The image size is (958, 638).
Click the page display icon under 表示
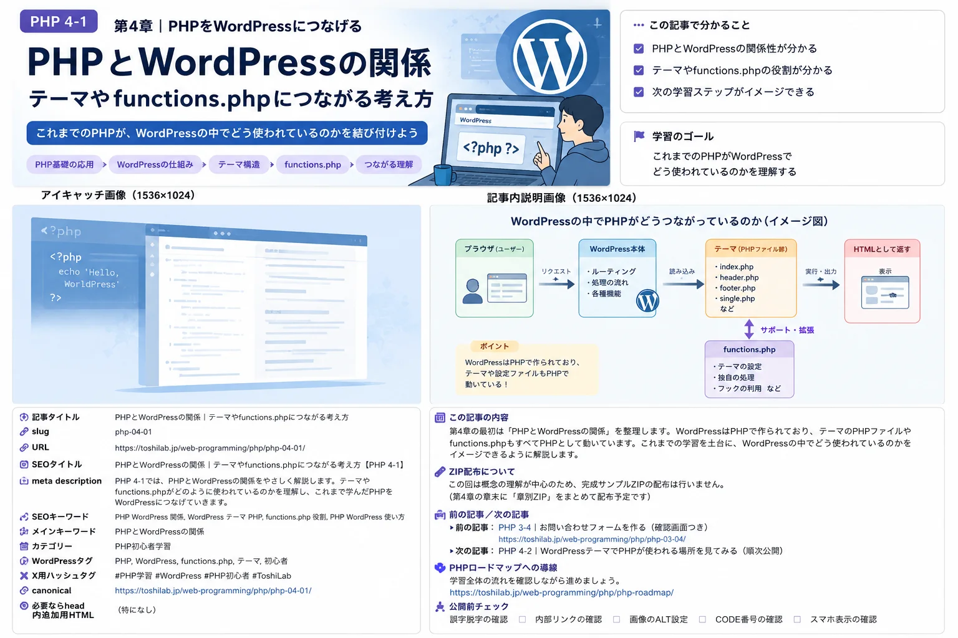click(x=884, y=292)
